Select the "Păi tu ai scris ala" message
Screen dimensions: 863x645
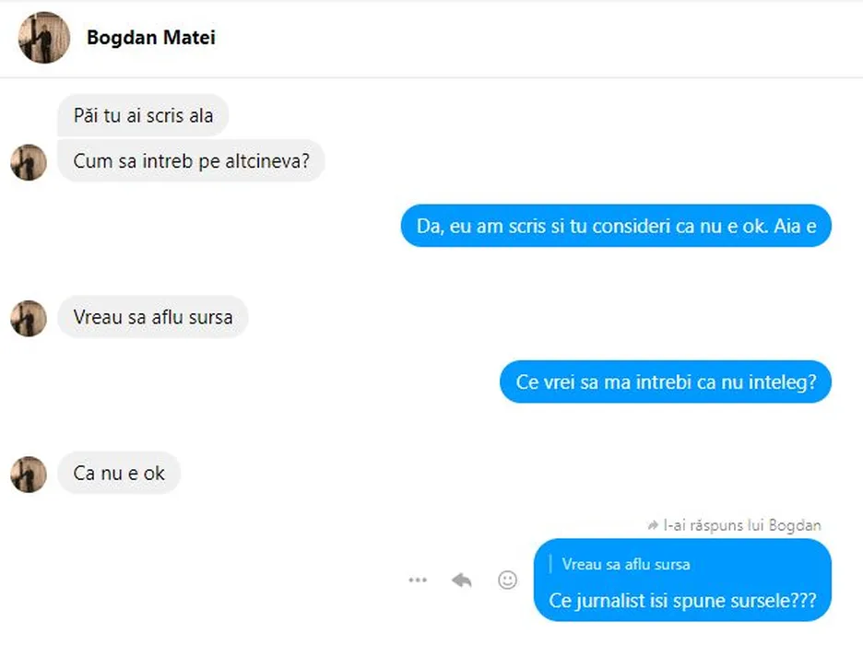click(x=143, y=116)
